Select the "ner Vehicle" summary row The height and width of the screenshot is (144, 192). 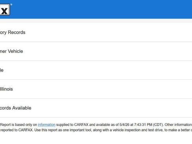tap(96, 51)
